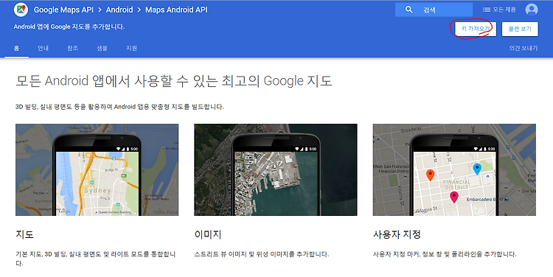
Task: Go to the Android breadcrumb link
Action: click(x=119, y=10)
